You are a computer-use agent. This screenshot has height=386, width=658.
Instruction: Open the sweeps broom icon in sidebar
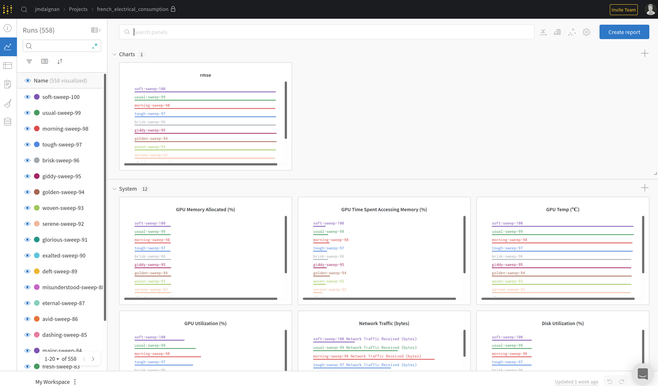tap(8, 103)
